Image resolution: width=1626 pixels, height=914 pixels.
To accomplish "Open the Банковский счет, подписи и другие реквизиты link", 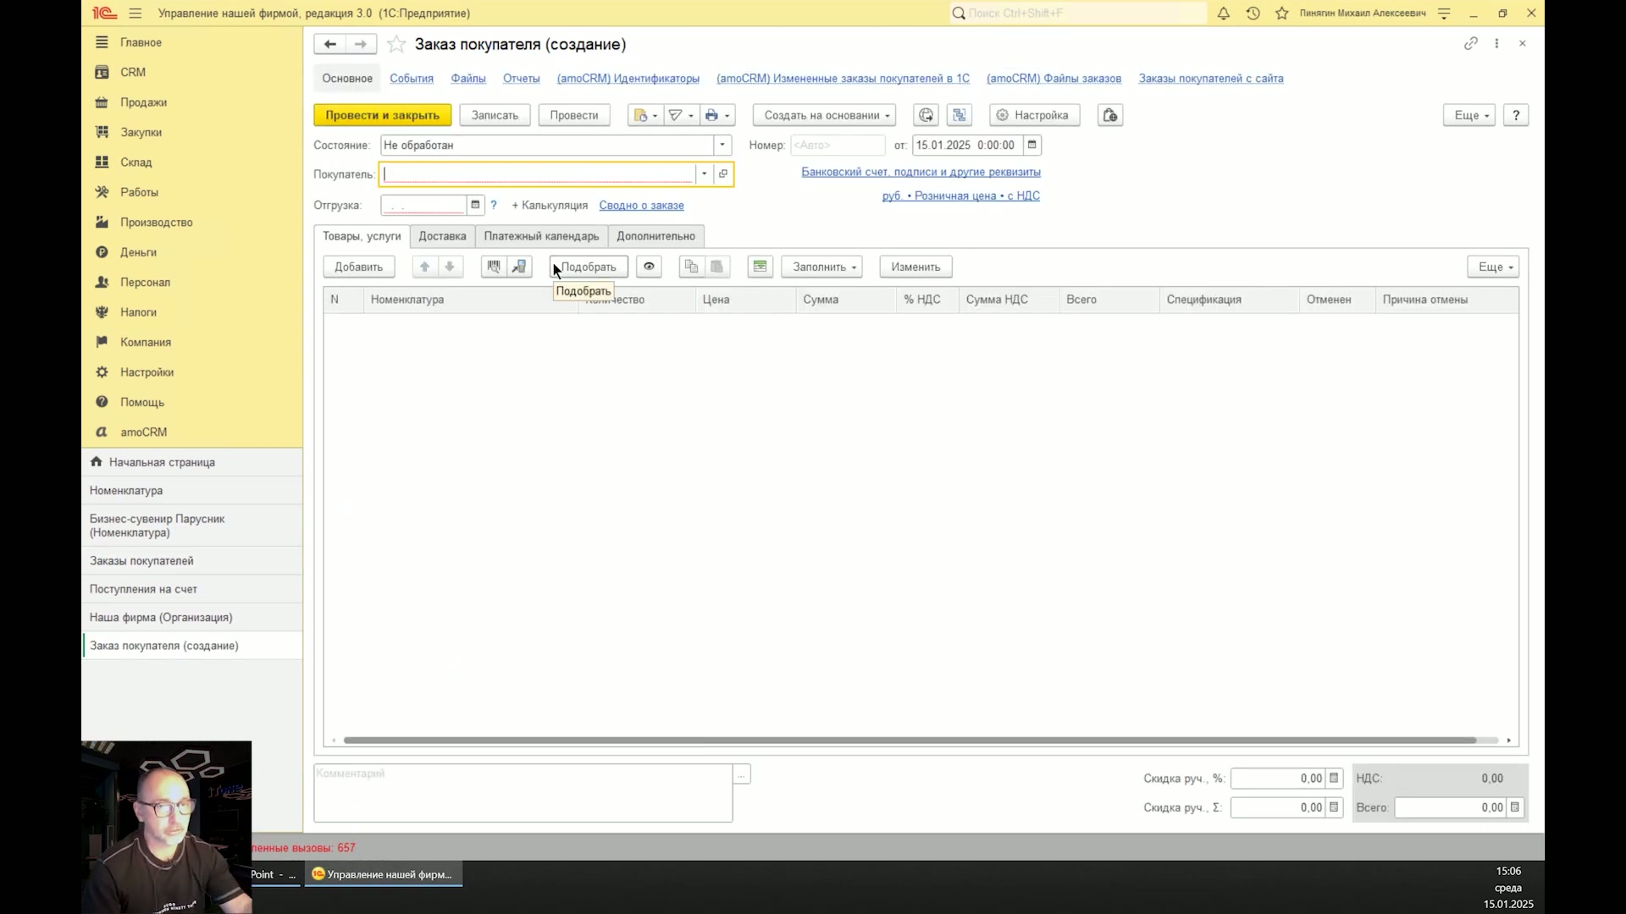I will [921, 172].
